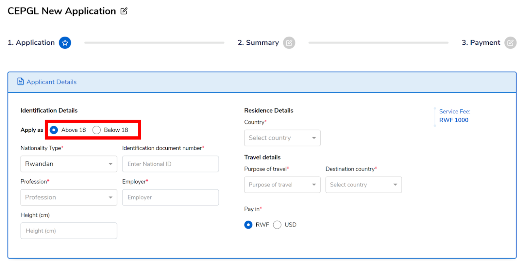Open the Purpose of travel dropdown
The width and height of the screenshot is (523, 268).
282,185
